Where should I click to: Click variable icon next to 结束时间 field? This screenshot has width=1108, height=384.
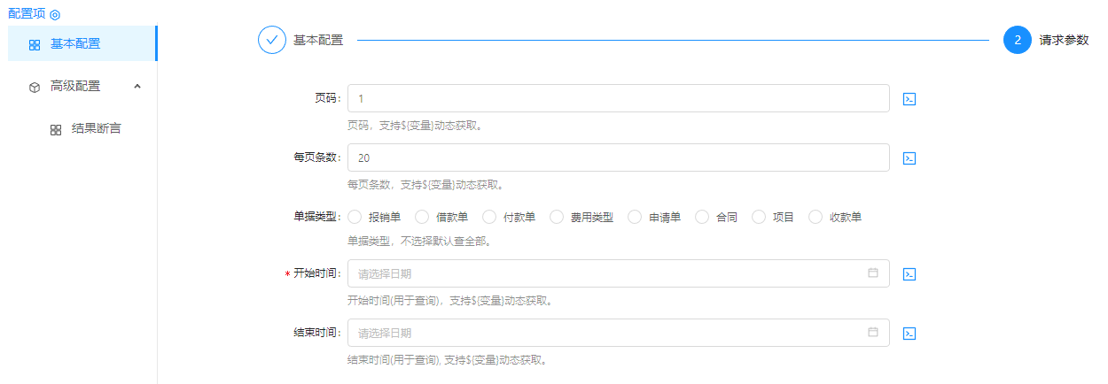(x=909, y=334)
